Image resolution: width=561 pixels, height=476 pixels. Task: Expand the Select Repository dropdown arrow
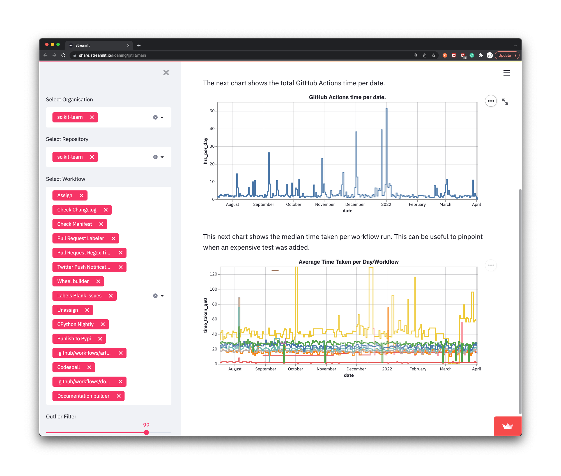162,157
